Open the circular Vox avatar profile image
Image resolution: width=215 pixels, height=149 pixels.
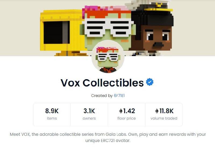(x=108, y=57)
